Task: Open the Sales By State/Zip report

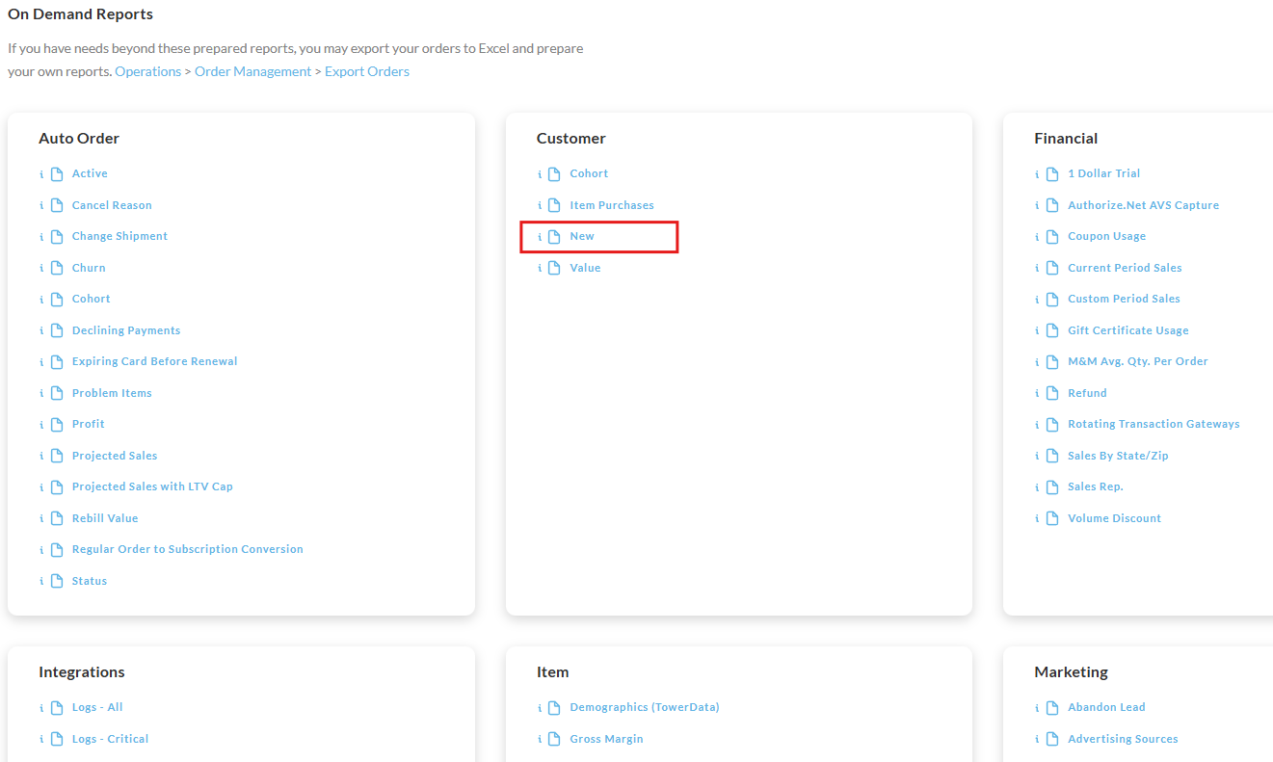Action: coord(1118,456)
